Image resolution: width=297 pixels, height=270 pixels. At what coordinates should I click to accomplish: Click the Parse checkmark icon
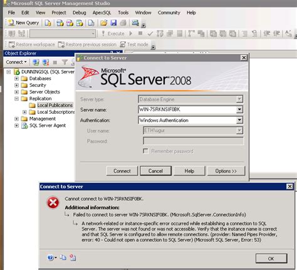click(x=150, y=33)
